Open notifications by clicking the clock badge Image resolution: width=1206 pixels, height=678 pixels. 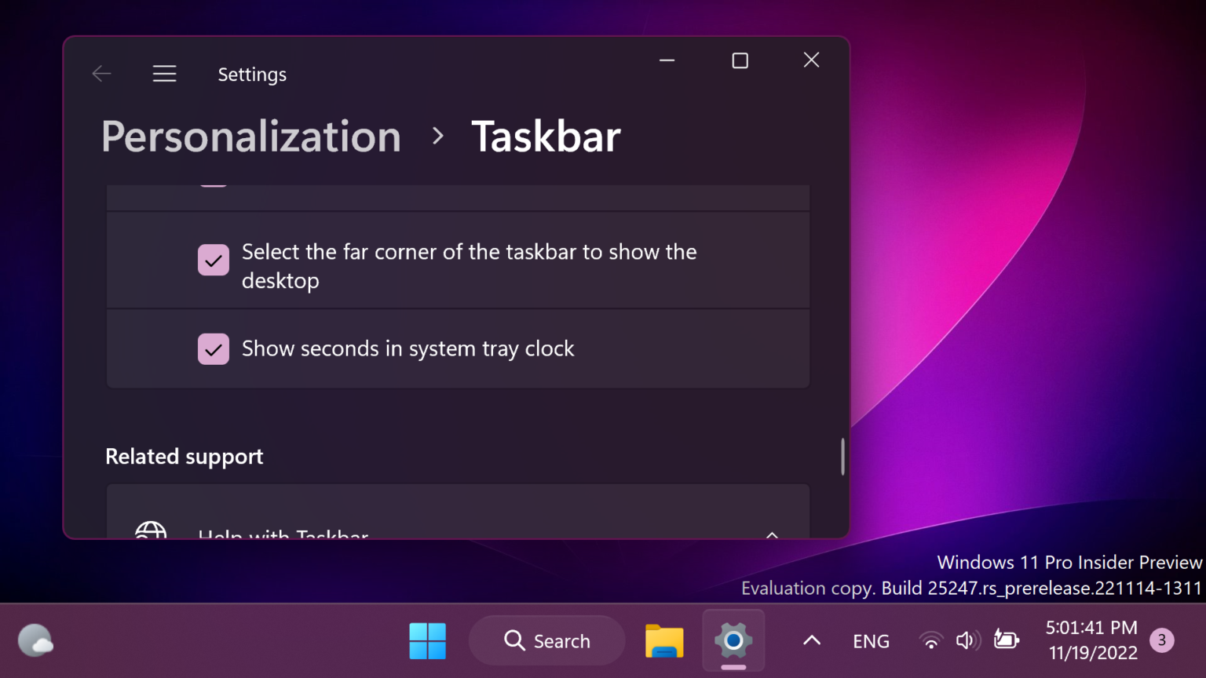pyautogui.click(x=1161, y=640)
